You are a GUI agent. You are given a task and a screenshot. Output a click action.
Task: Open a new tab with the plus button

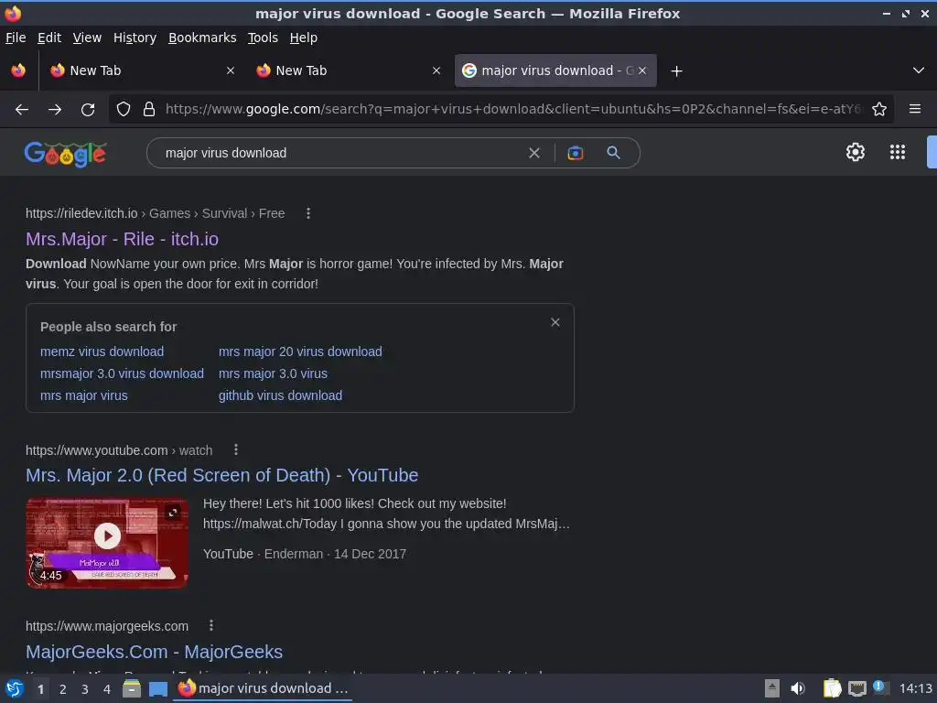[x=676, y=71]
